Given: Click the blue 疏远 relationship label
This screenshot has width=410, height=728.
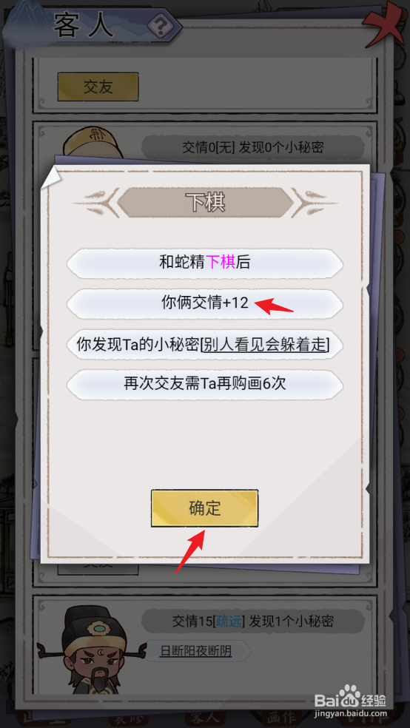Looking at the screenshot, I should coord(228,621).
